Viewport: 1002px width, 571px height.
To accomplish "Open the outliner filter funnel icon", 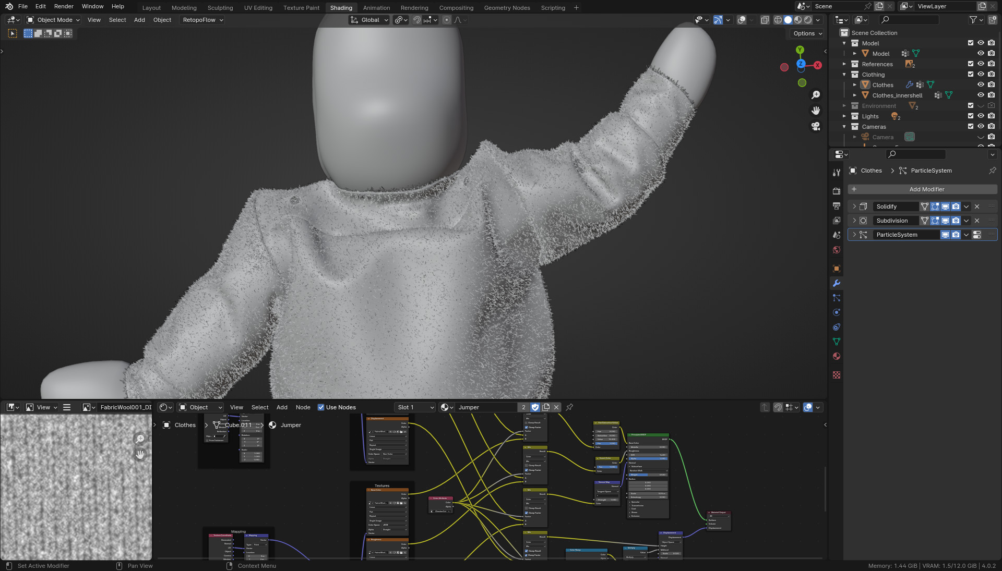I will point(974,19).
